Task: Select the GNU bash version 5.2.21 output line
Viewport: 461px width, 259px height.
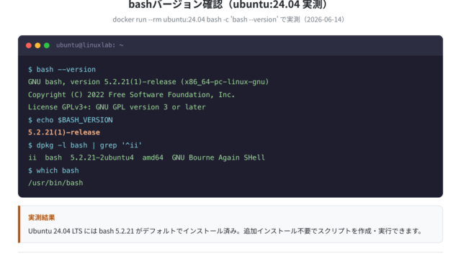Action: click(x=148, y=82)
